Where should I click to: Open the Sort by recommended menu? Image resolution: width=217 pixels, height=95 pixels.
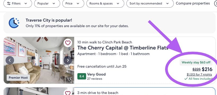(150, 3)
